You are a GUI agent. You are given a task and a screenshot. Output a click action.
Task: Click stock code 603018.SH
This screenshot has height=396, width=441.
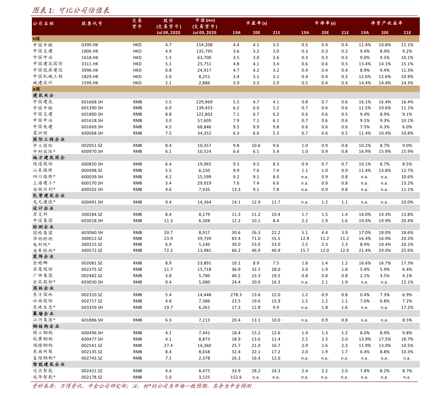pos(92,221)
